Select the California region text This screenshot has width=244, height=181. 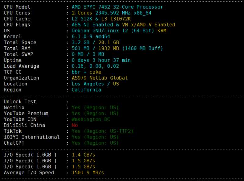(86, 90)
